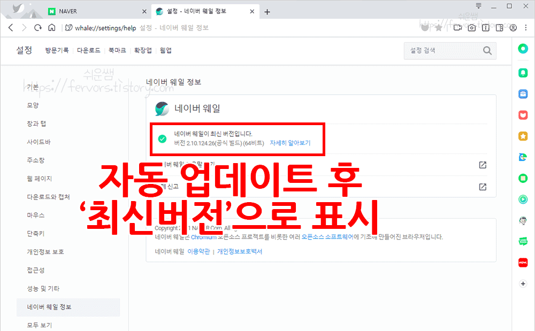The width and height of the screenshot is (535, 331).
Task: Select 창과 탭 in the settings sidebar
Action: [x=36, y=124]
